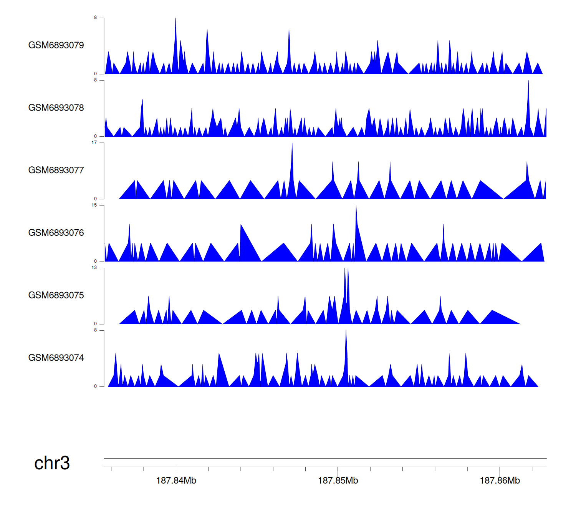576x507 pixels.
Task: Click the y-axis maximum value 13
Action: (94, 268)
